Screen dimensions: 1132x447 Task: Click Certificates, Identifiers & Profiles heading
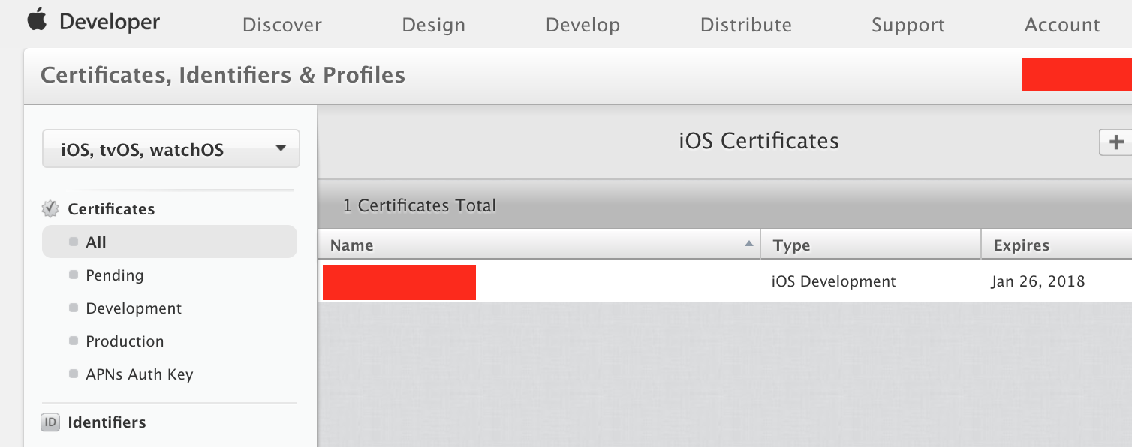[x=223, y=75]
